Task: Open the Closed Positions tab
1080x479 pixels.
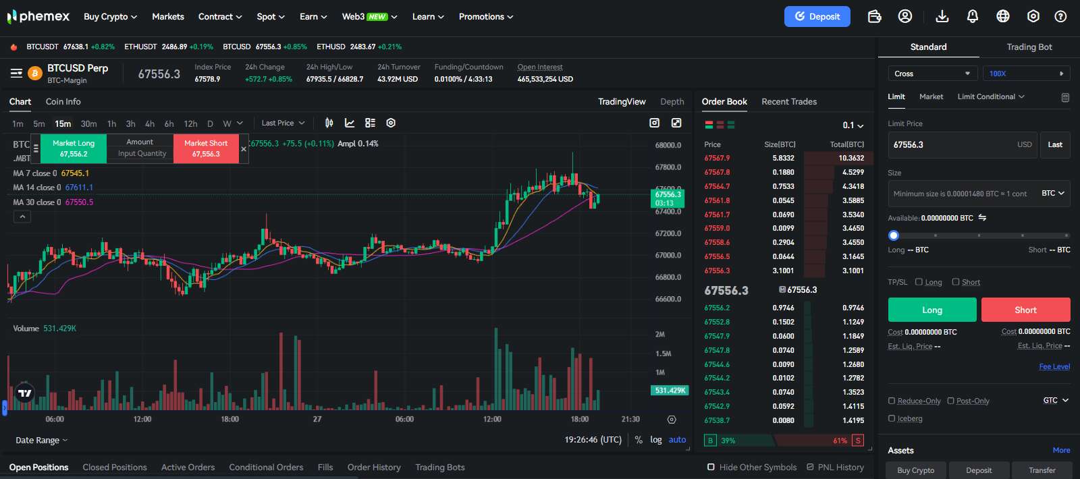Action: click(x=115, y=467)
